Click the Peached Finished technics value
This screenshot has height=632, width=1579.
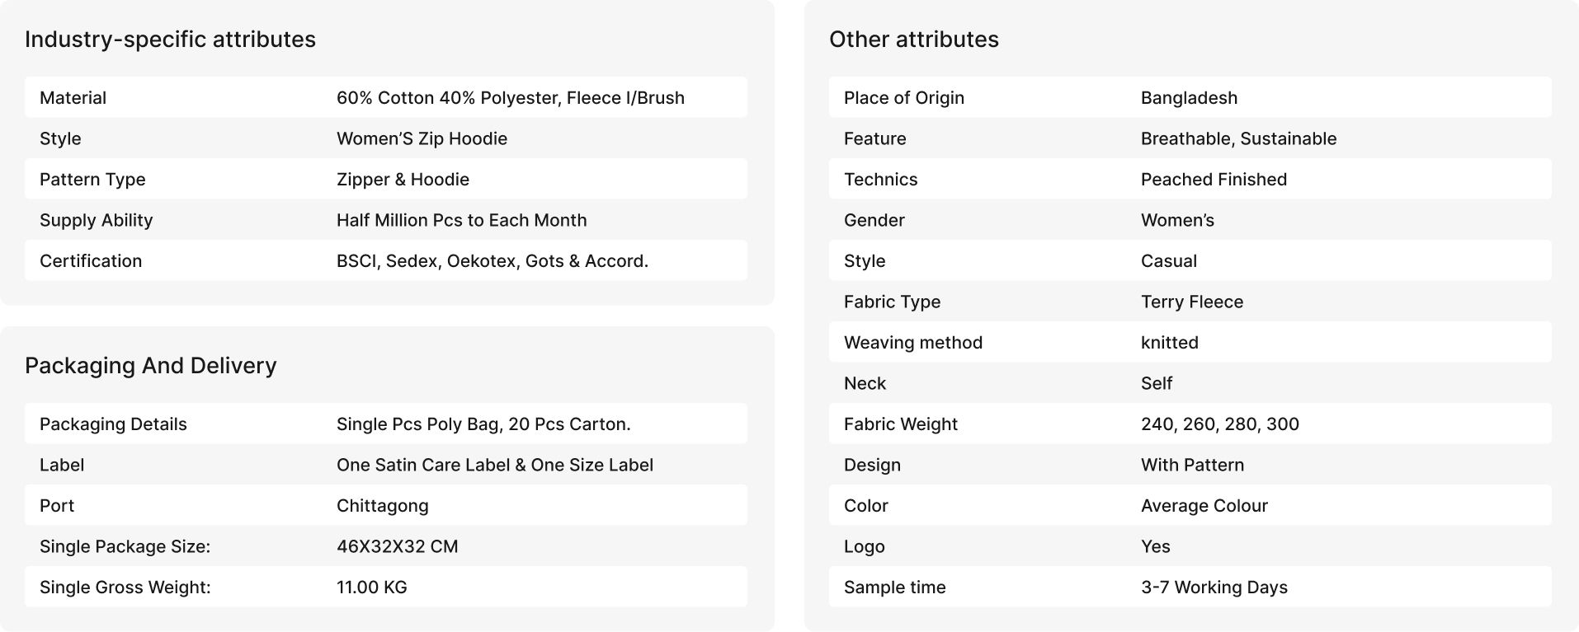[1214, 180]
